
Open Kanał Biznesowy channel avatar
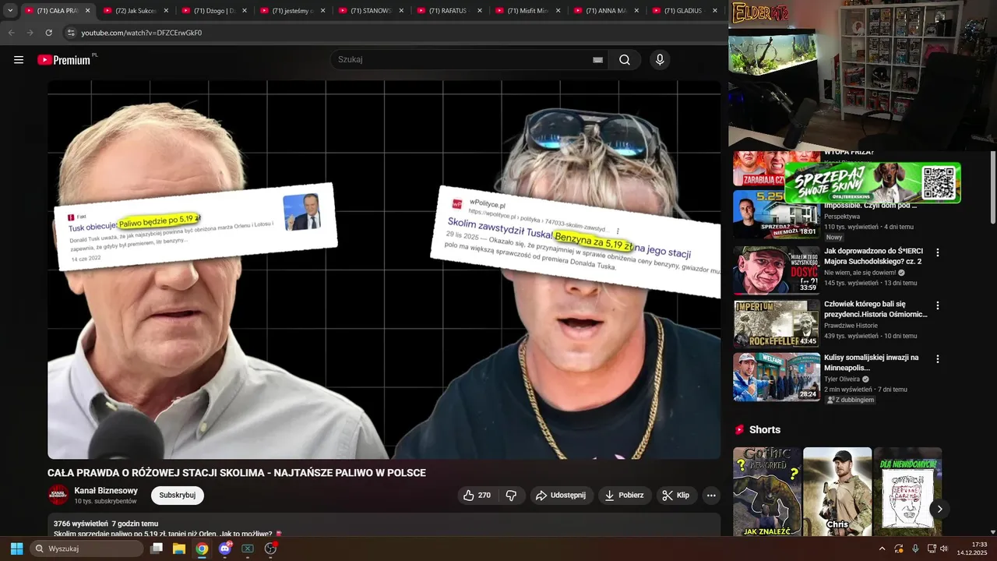[x=58, y=495]
